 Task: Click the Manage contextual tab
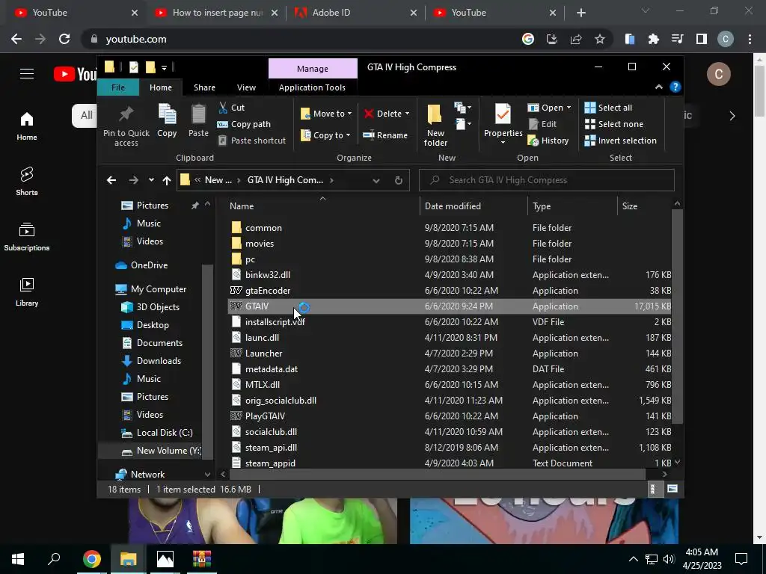[x=313, y=69]
